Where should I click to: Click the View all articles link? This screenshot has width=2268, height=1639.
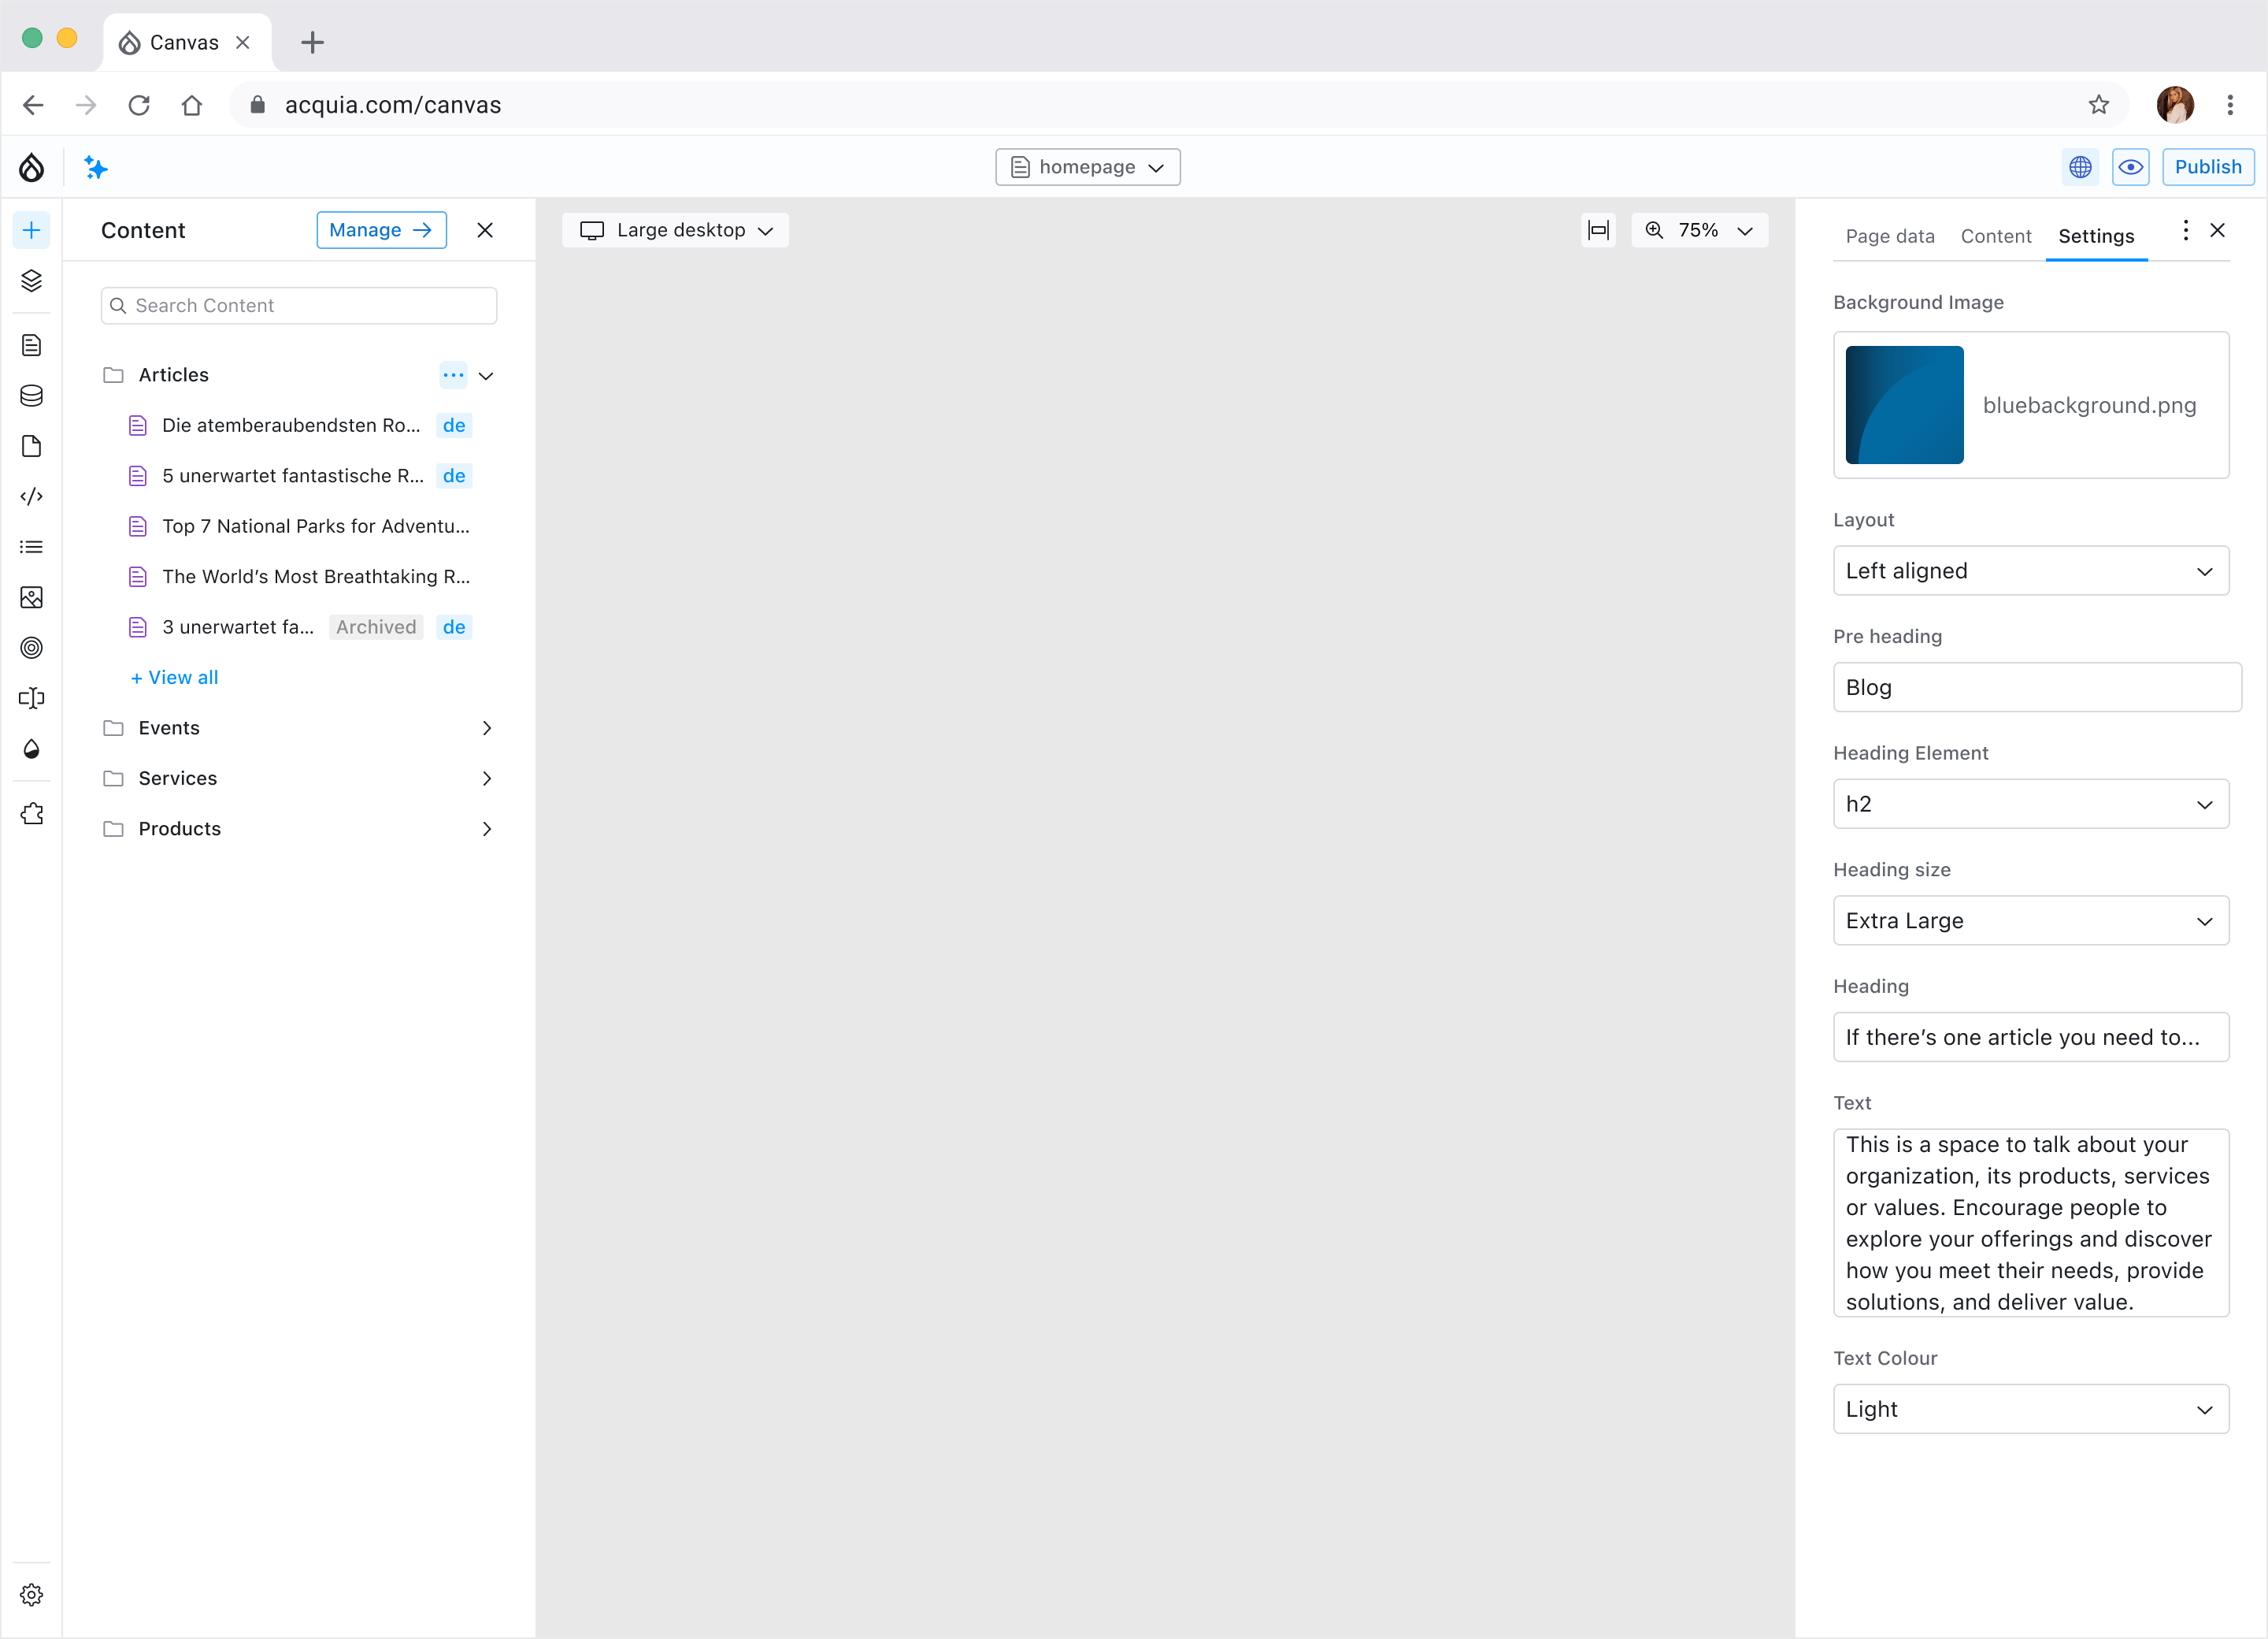pos(175,678)
